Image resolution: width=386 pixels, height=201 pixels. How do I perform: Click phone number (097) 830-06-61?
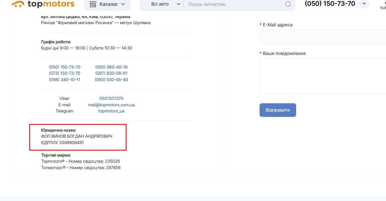click(x=111, y=73)
